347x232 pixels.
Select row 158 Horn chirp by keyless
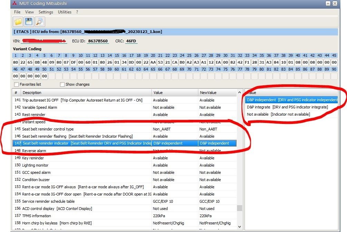pos(125,223)
